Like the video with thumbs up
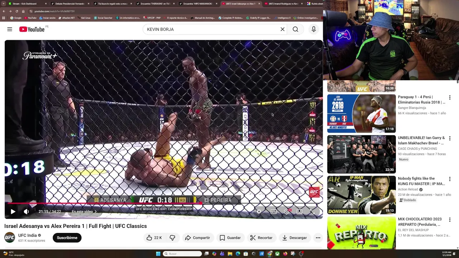 154,238
